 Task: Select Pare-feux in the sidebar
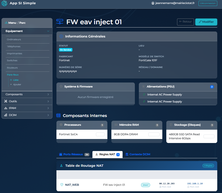point(13,75)
